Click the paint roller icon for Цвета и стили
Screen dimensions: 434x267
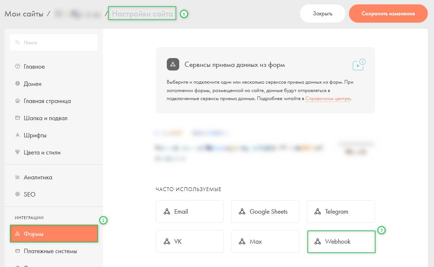[18, 152]
